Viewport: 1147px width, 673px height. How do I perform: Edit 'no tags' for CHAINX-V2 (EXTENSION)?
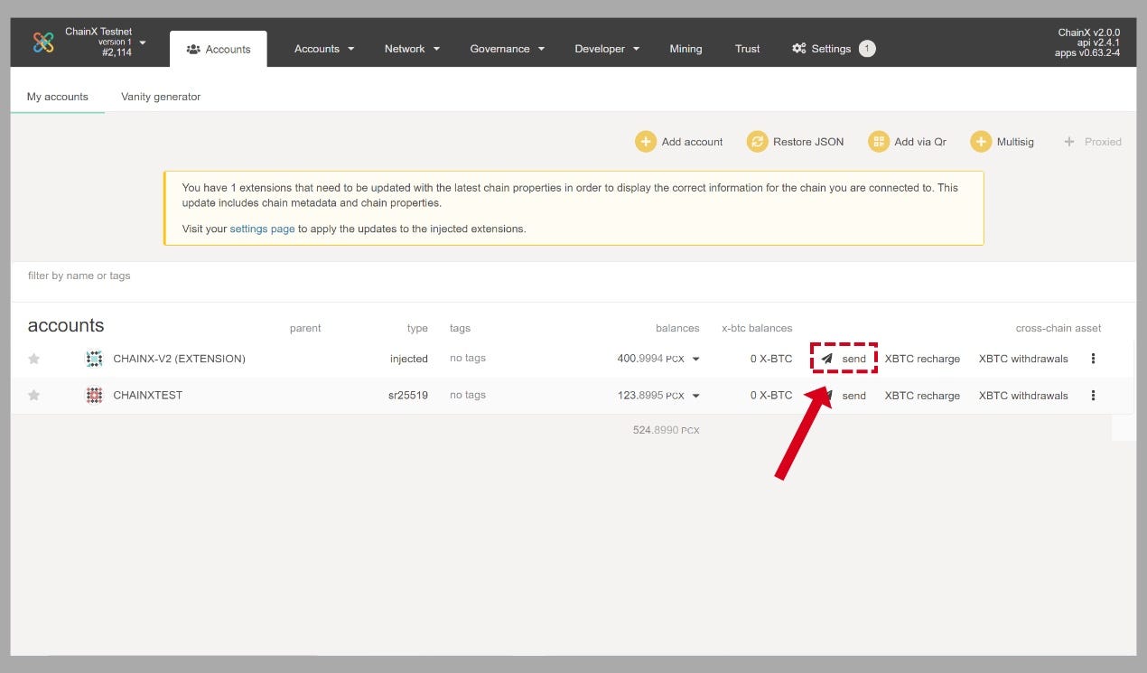point(468,358)
